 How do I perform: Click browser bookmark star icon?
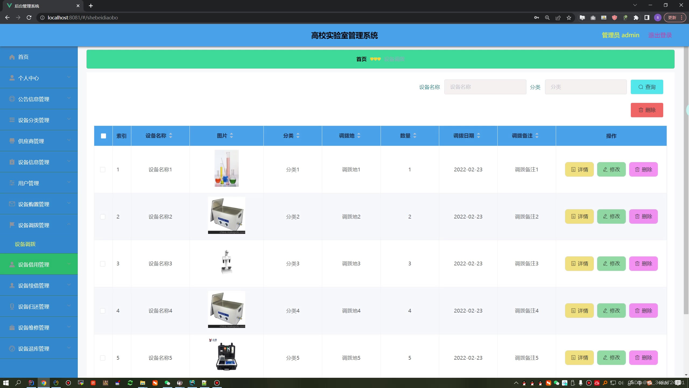(x=569, y=18)
